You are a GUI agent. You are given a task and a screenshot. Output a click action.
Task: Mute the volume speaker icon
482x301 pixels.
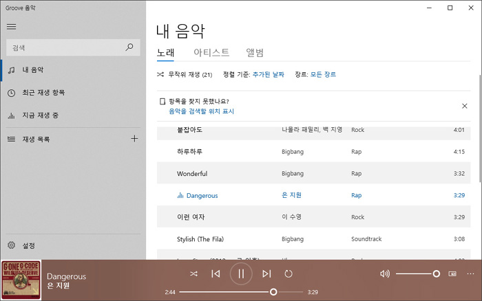pos(384,274)
